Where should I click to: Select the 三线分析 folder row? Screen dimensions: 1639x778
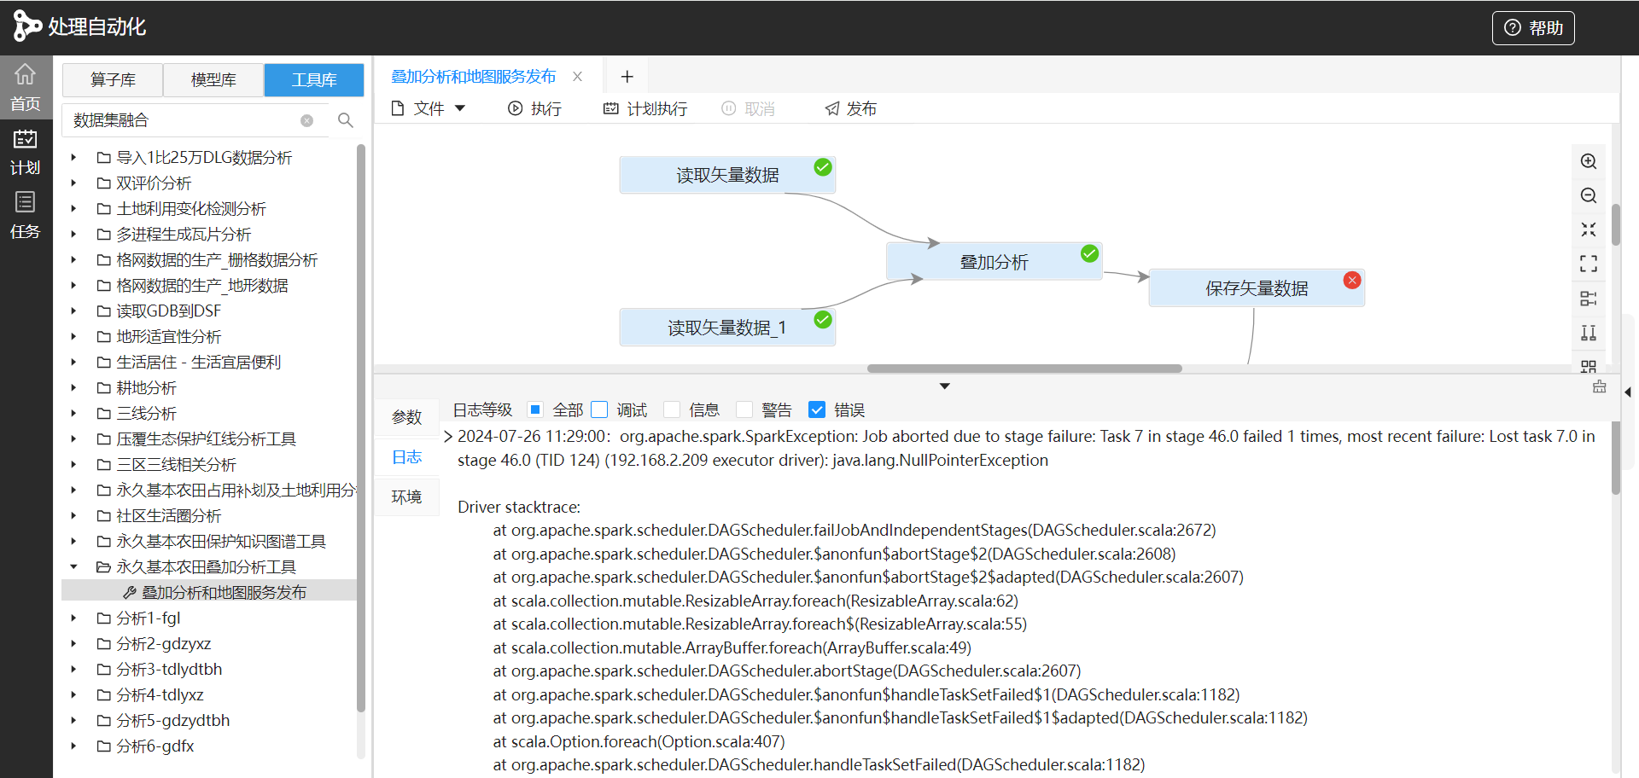tap(209, 413)
